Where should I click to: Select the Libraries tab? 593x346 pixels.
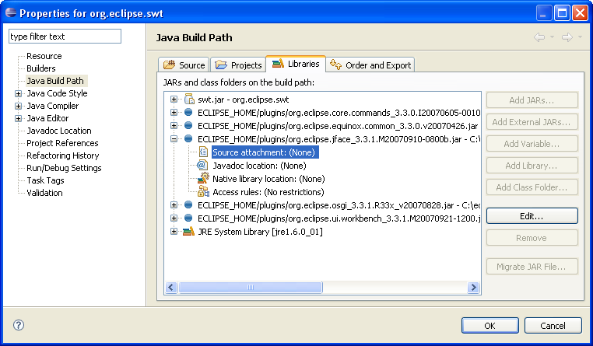(x=296, y=64)
